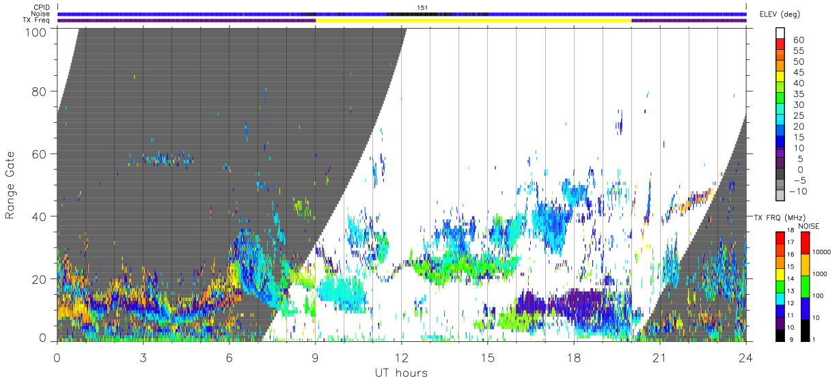Viewport: 839px width, 387px height.
Task: Click the '35' label on ELEV legend
Action: coord(798,94)
